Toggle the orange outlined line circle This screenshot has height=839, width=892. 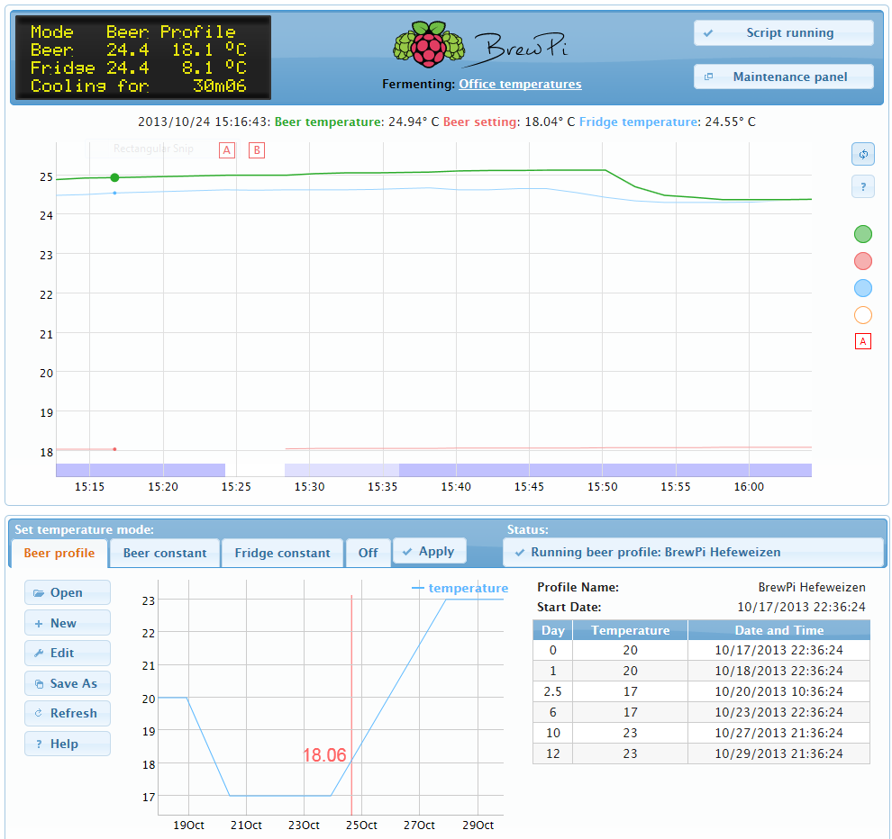862,315
